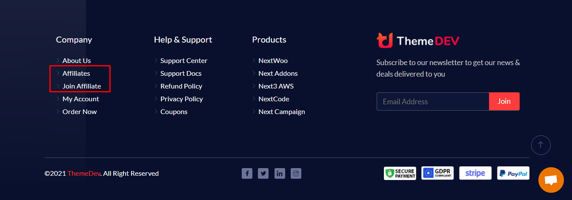572x200 pixels.
Task: Open the LinkedIn social icon
Action: (x=280, y=173)
